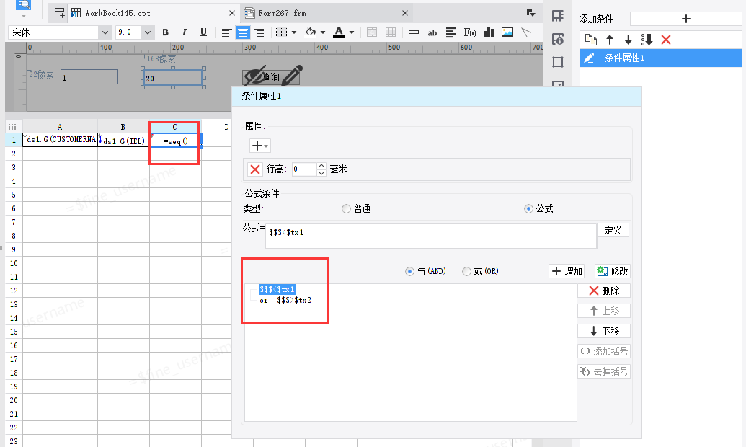Click the 定义 formula define button
746x447 pixels.
pyautogui.click(x=613, y=231)
